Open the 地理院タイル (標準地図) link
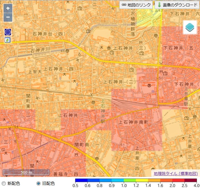 (x=176, y=174)
